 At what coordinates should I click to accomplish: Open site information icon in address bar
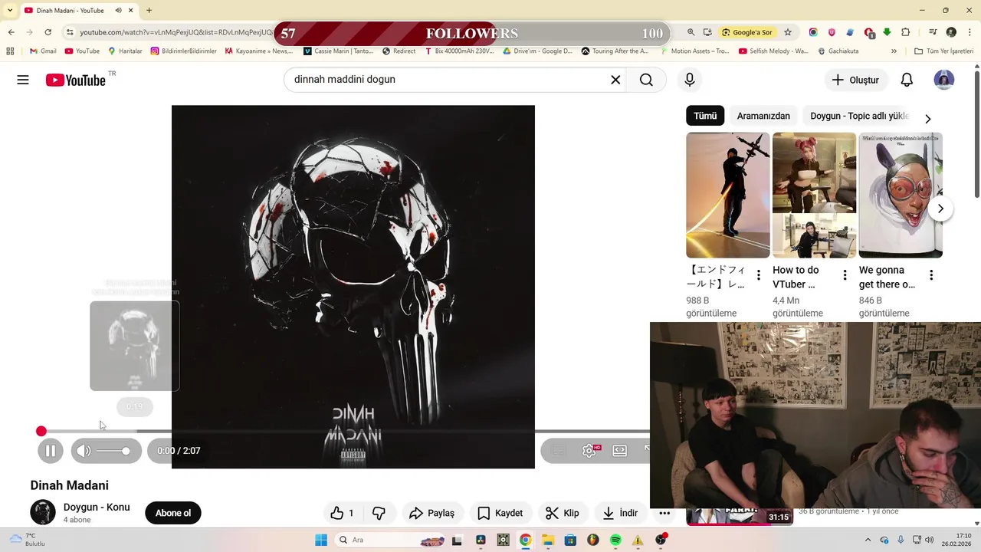pos(70,32)
